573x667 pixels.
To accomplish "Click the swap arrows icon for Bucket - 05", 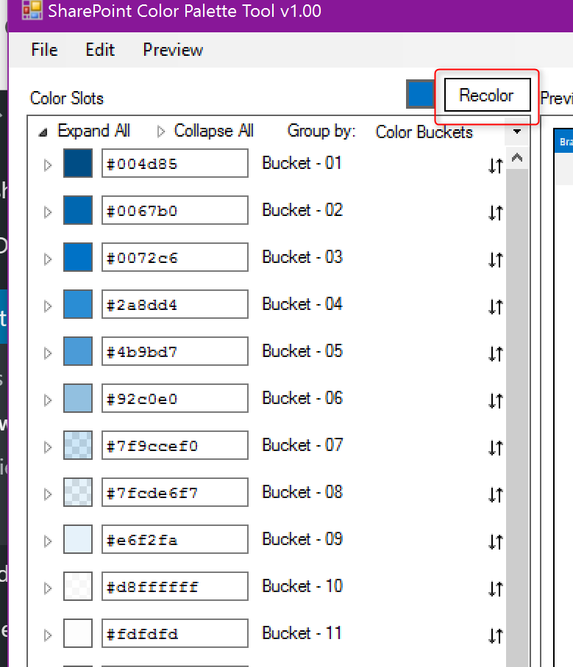I will click(x=496, y=353).
